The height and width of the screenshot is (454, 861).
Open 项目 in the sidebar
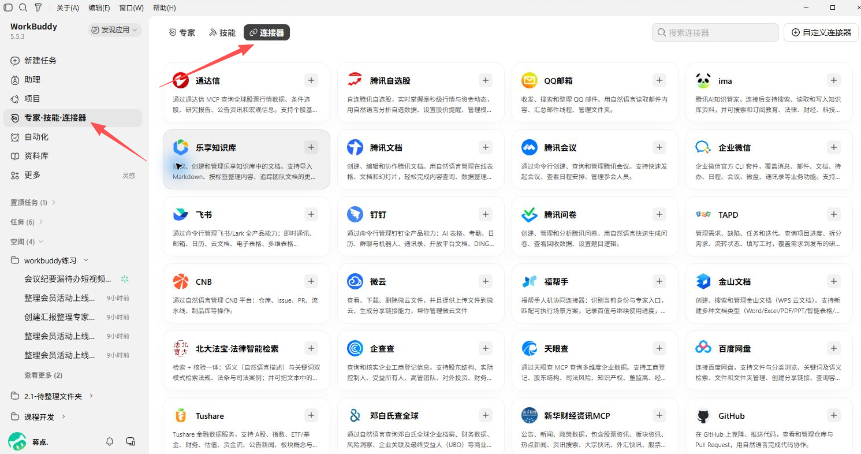click(x=73, y=99)
